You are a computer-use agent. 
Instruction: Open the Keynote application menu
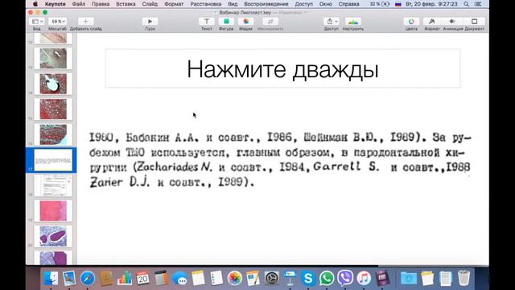click(55, 4)
